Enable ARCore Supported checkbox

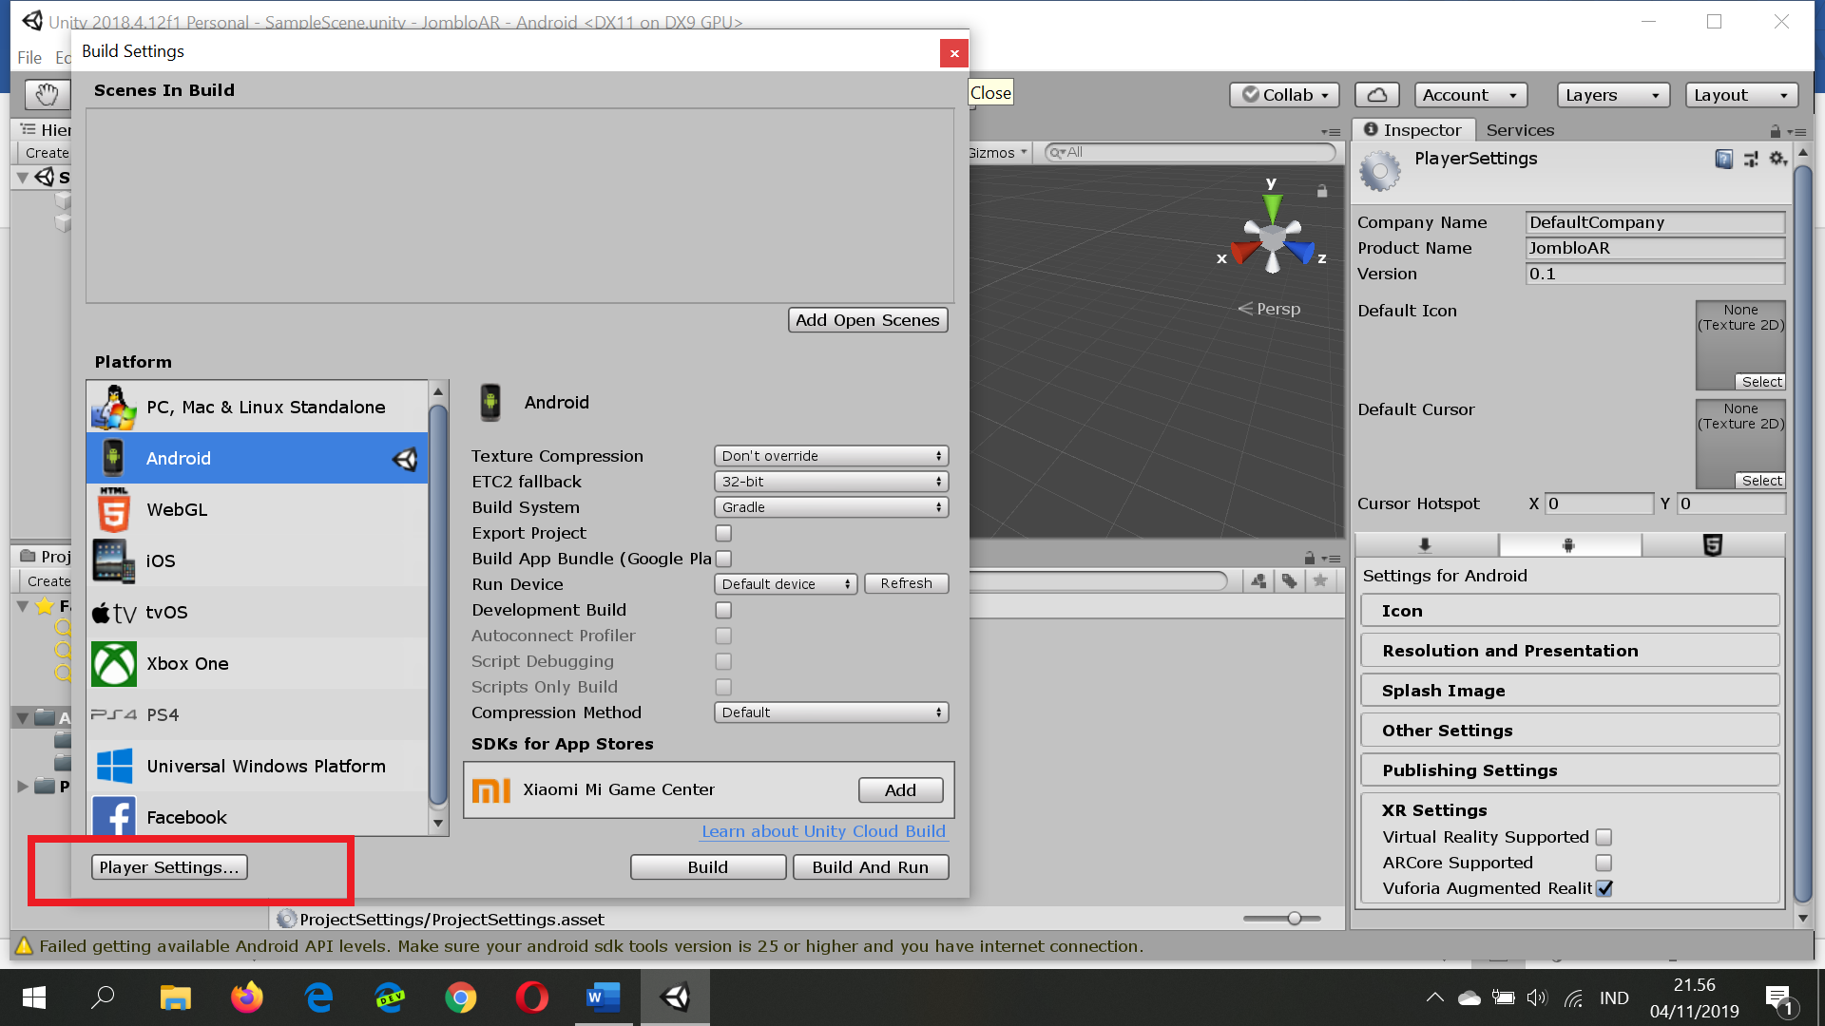pyautogui.click(x=1604, y=863)
